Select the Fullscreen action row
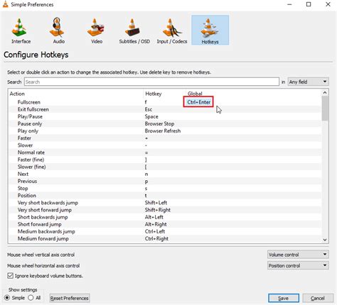337x305 pixels. [165, 102]
